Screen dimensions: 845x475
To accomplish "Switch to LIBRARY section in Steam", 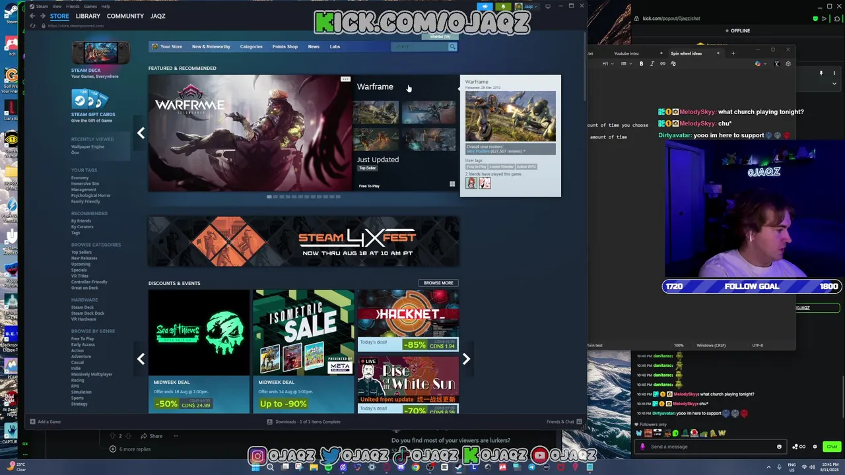I will tap(88, 16).
